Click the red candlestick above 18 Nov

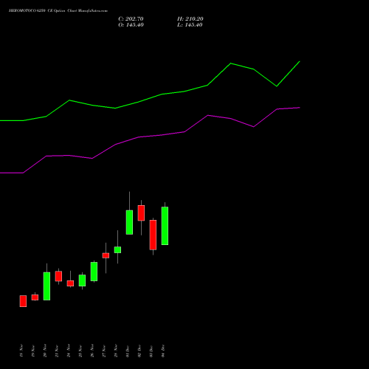(x=23, y=301)
